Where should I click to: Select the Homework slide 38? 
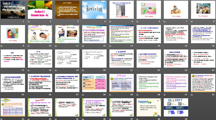click(x=149, y=107)
